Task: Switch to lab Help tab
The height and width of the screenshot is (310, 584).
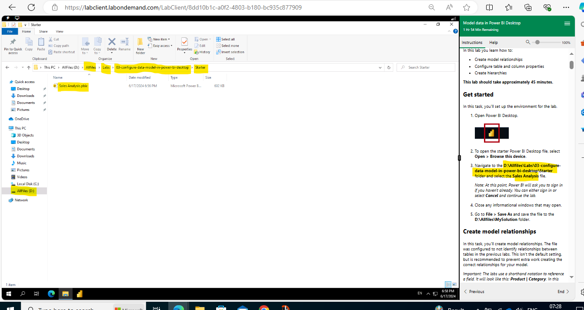Action: (x=494, y=43)
